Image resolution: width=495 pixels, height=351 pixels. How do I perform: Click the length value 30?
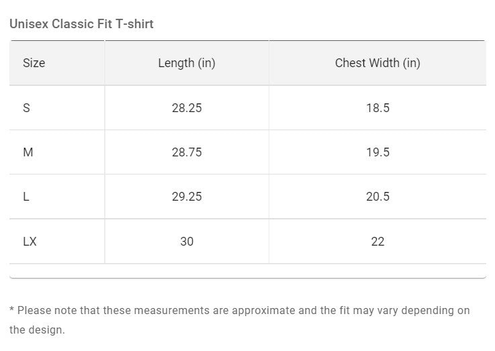(187, 242)
